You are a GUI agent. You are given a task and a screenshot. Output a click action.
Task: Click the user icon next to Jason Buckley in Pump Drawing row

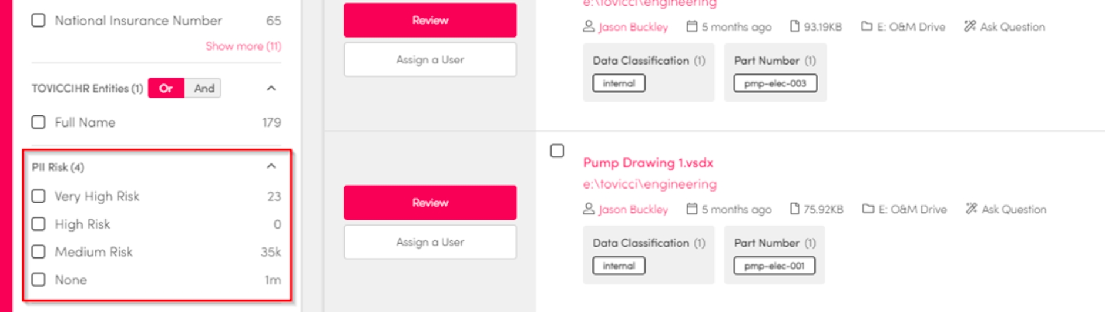[589, 209]
